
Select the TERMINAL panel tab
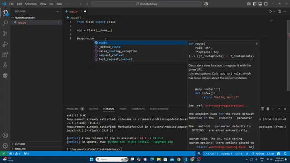[x=109, y=109]
